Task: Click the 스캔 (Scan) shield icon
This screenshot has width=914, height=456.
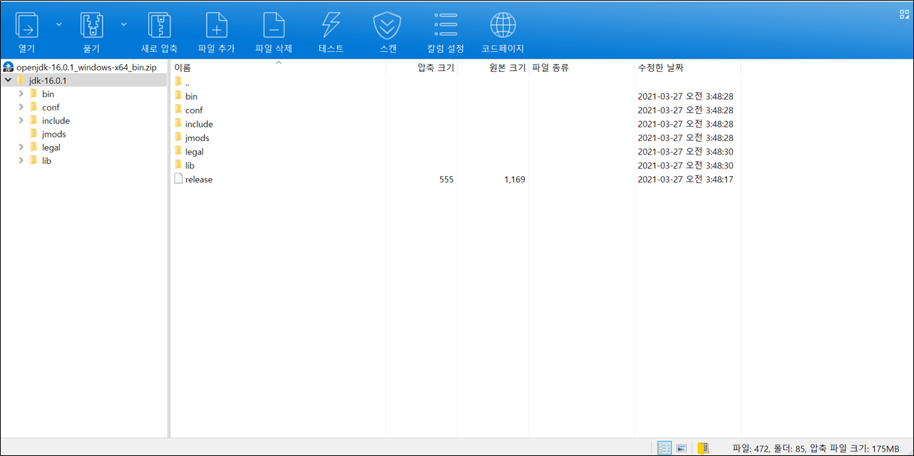Action: tap(388, 25)
